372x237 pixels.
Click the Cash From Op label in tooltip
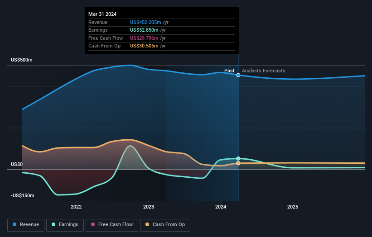coord(104,46)
